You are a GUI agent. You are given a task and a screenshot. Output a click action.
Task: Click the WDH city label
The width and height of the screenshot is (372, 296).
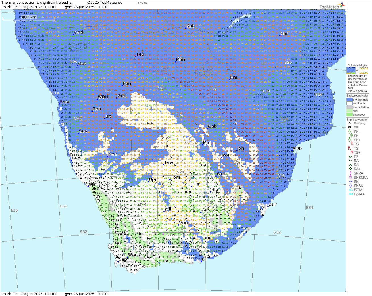(103, 97)
